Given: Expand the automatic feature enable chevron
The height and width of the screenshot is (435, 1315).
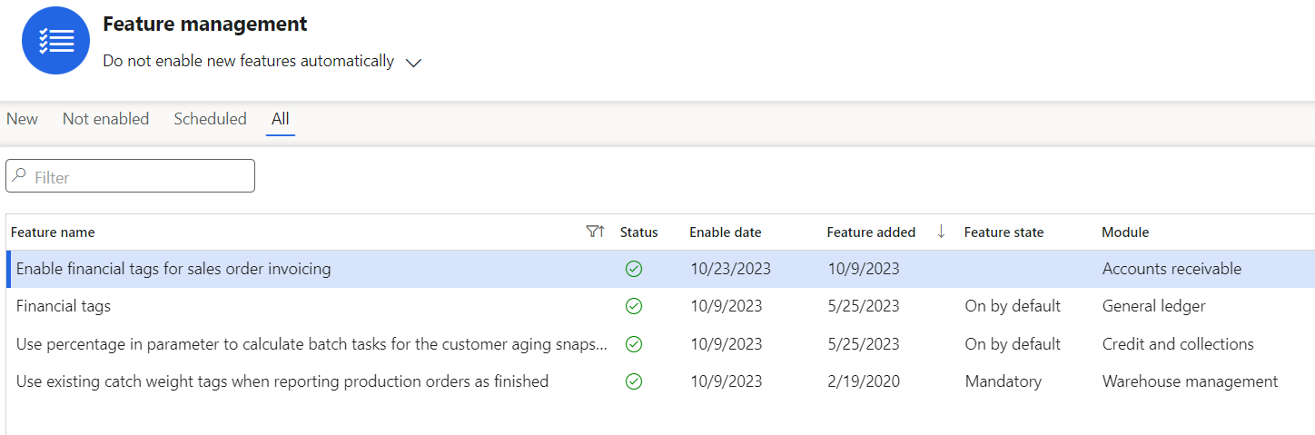Looking at the screenshot, I should (x=413, y=63).
